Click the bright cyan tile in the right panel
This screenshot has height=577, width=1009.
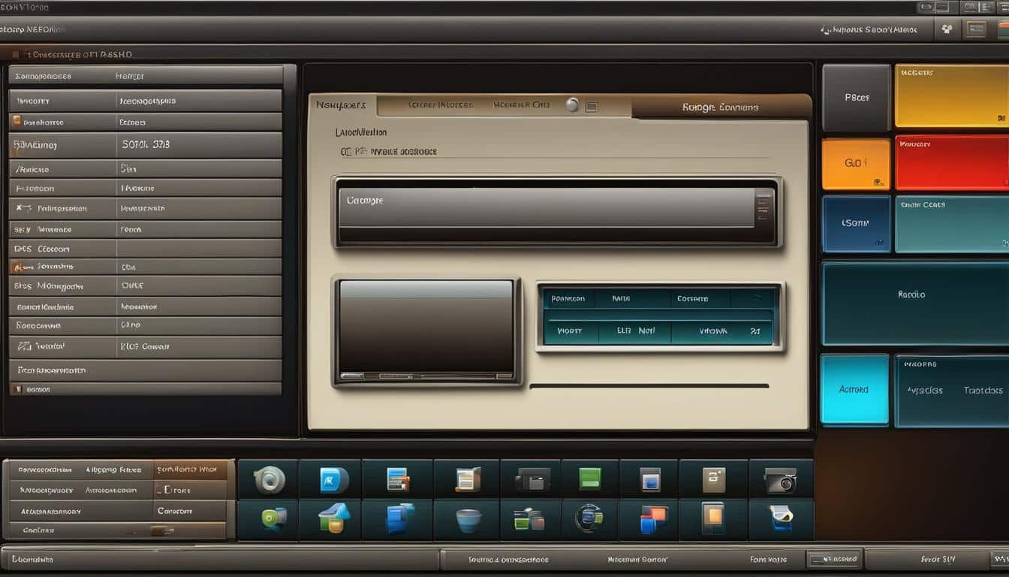(x=854, y=390)
